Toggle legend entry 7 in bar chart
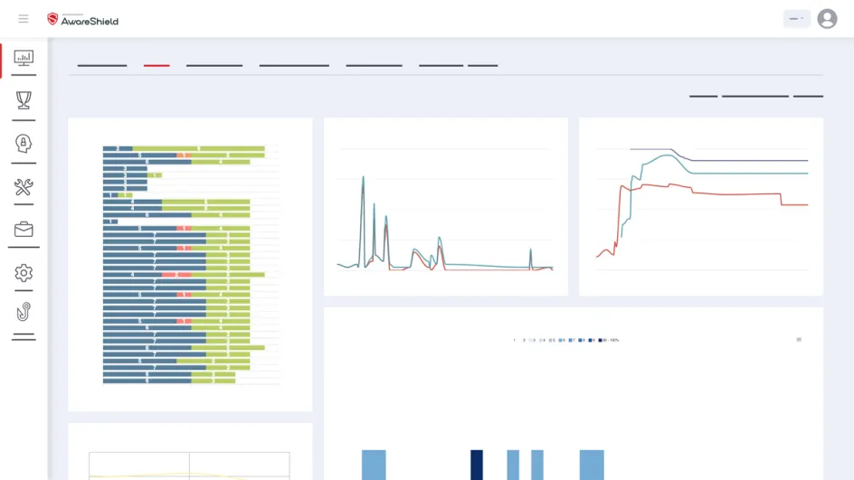This screenshot has height=480, width=854. pyautogui.click(x=572, y=340)
